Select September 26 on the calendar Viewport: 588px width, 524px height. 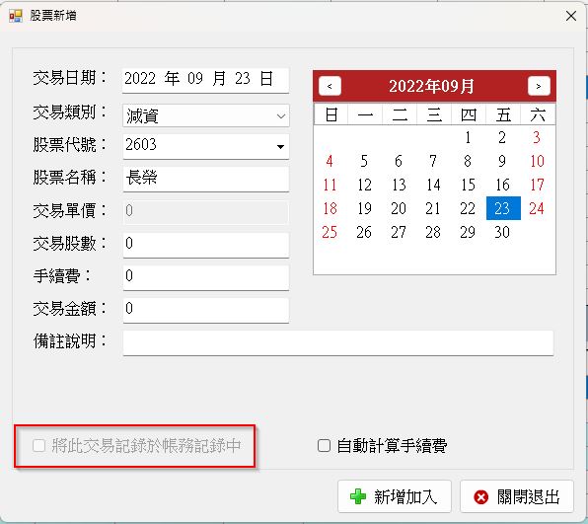[364, 232]
